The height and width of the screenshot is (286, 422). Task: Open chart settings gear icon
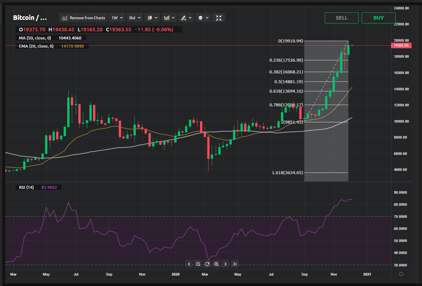(401, 274)
